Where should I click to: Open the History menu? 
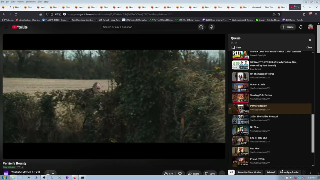point(20,2)
